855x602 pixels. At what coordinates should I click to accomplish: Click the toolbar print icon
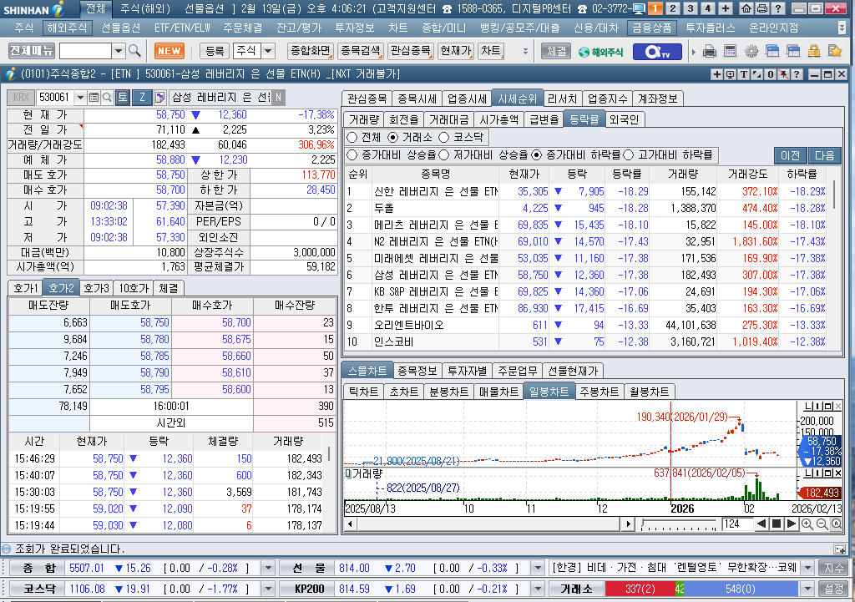(710, 51)
